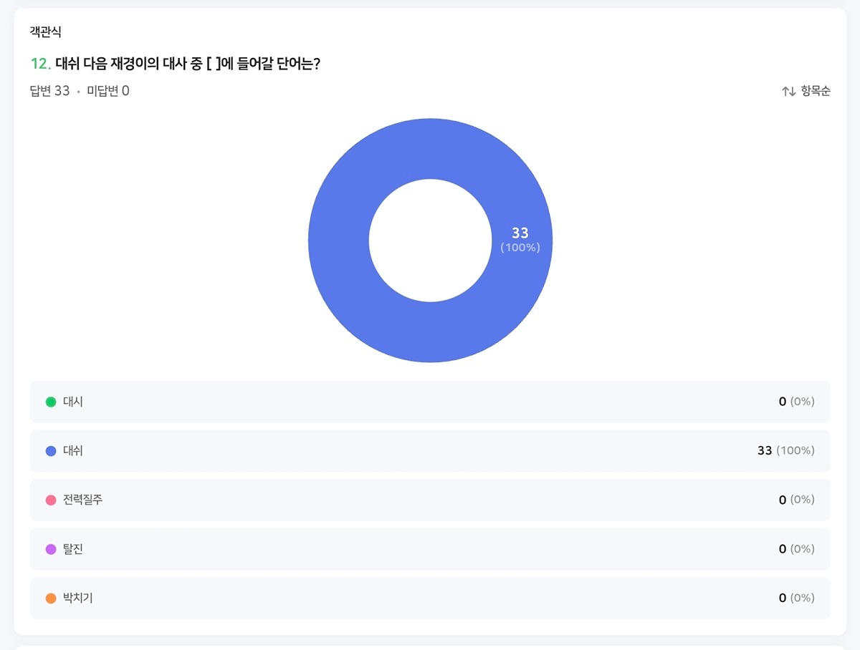Click the question 12 title text

pyautogui.click(x=175, y=64)
